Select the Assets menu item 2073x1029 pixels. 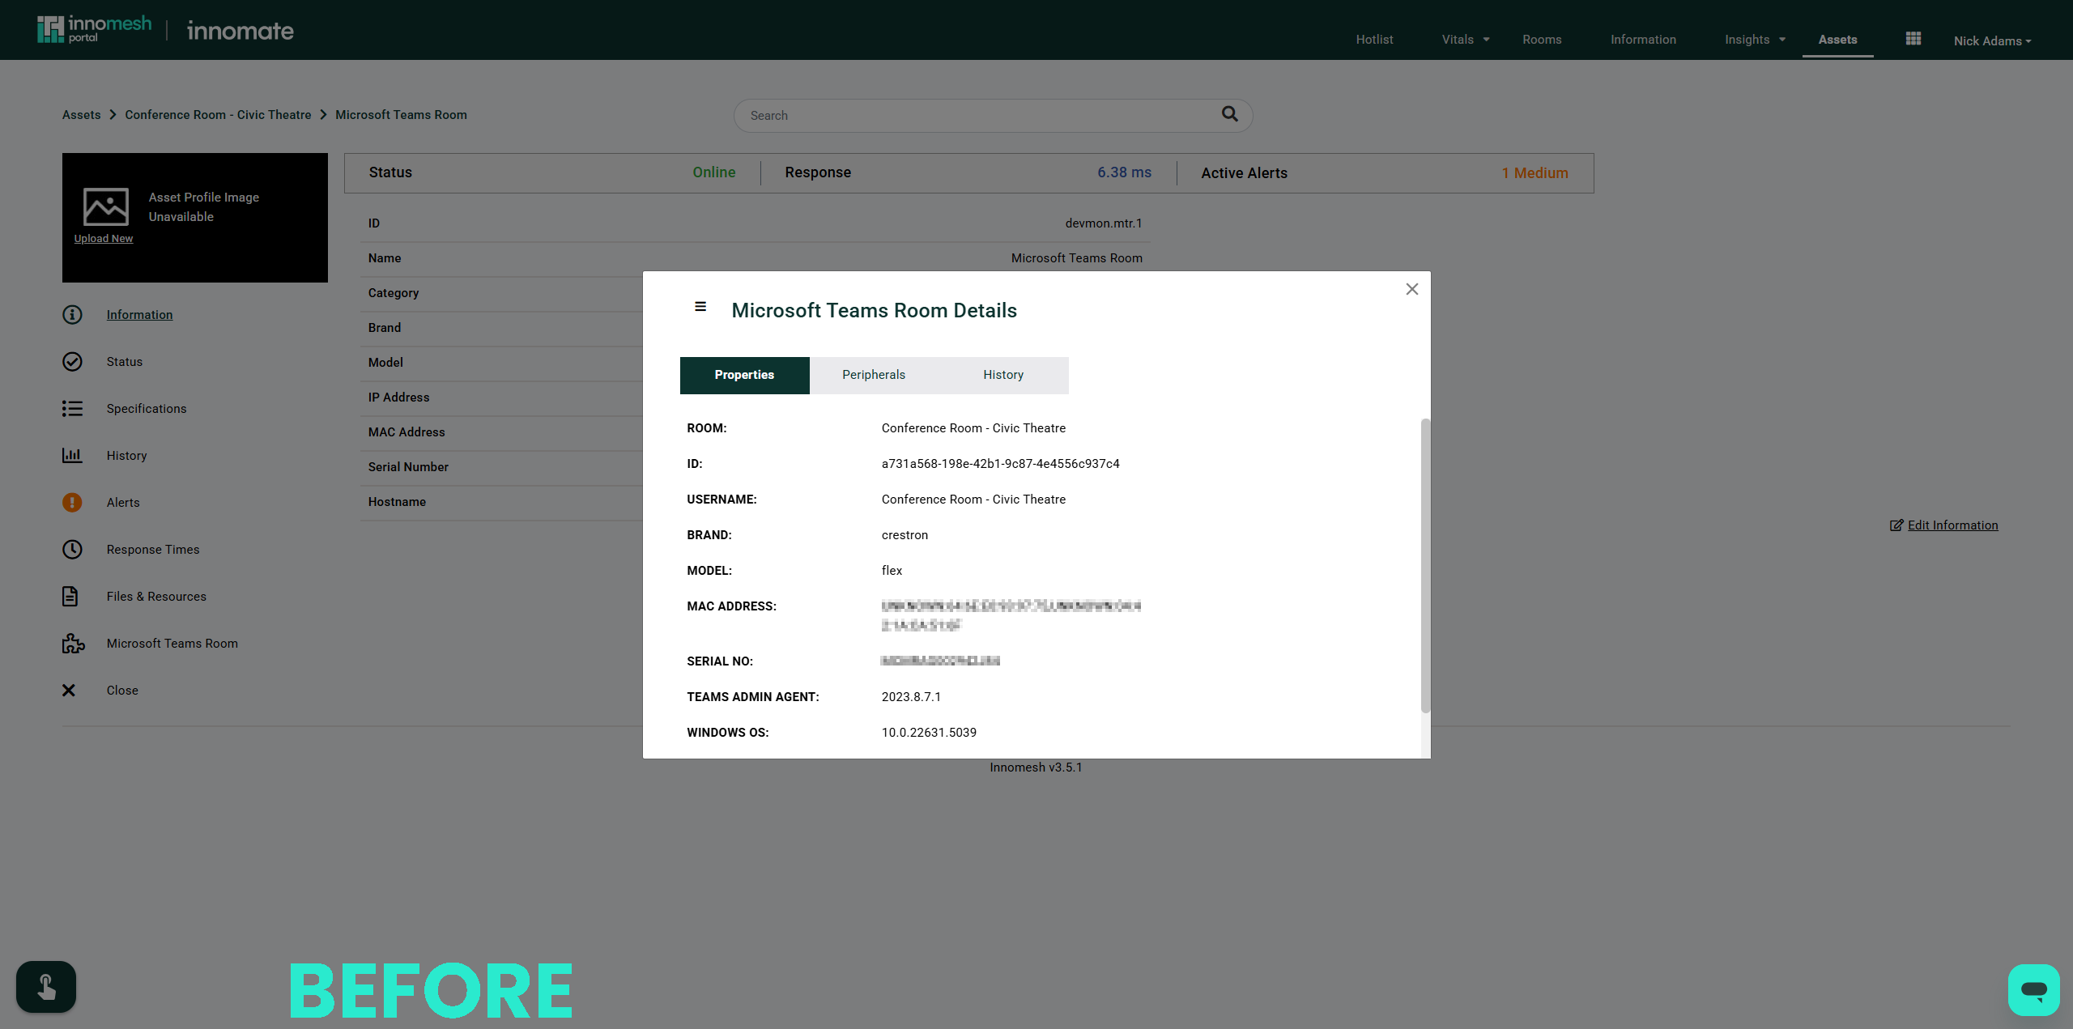click(x=1838, y=40)
